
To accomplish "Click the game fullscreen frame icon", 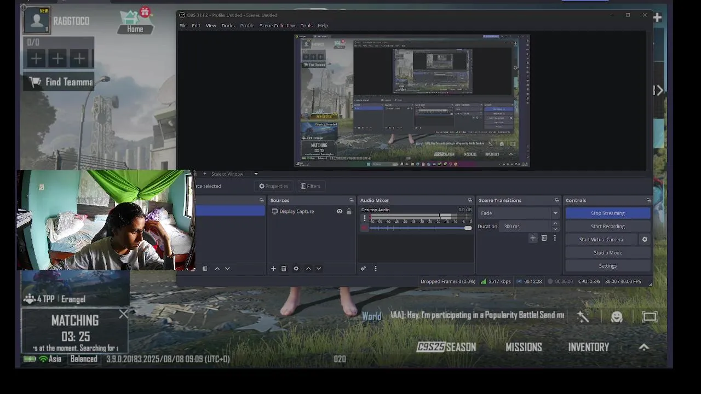I will pyautogui.click(x=650, y=317).
